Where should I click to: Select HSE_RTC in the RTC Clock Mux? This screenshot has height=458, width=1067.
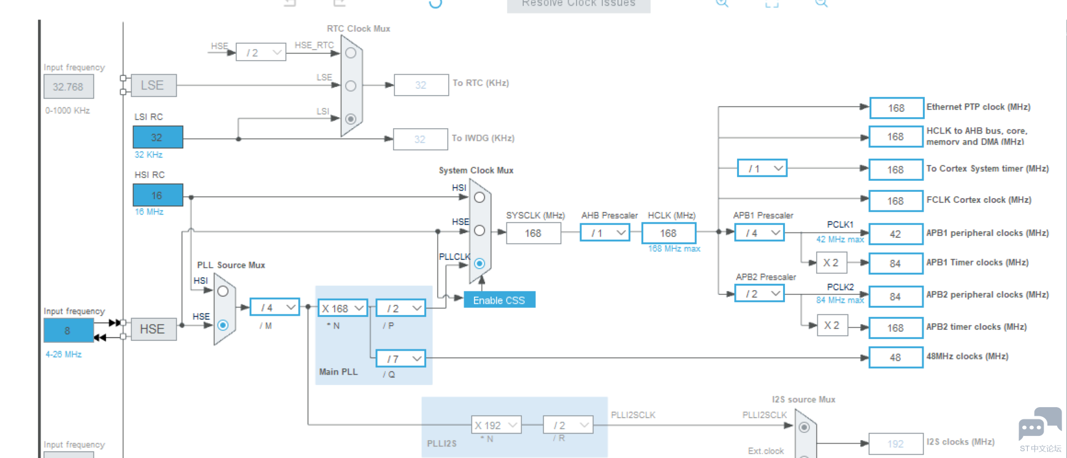tap(351, 53)
